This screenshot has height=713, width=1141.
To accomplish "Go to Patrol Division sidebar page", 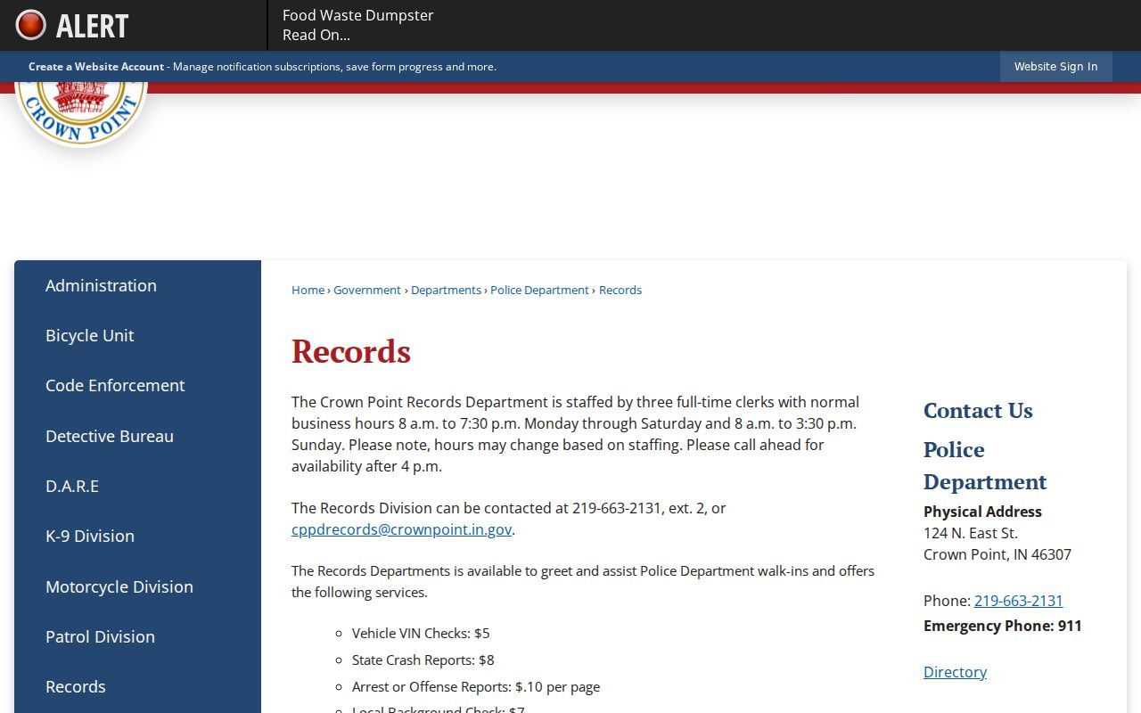I will (137, 636).
